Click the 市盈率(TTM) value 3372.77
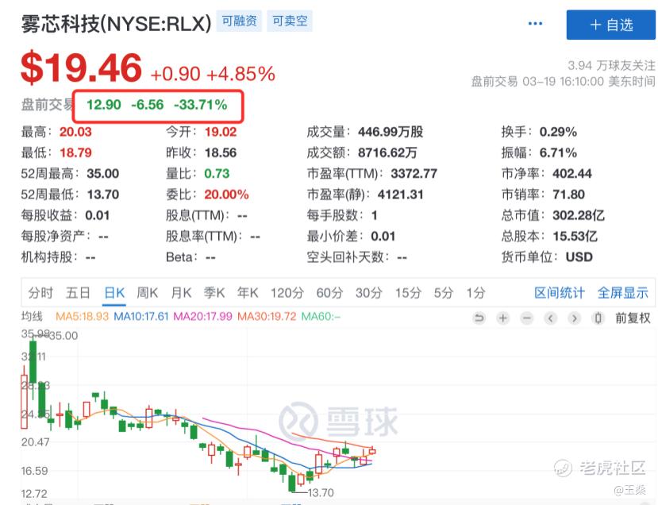 (414, 173)
